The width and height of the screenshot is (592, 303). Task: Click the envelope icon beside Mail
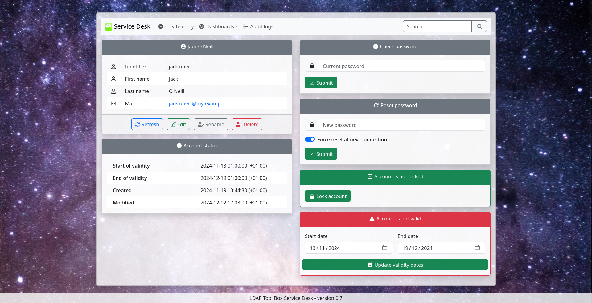pos(113,103)
